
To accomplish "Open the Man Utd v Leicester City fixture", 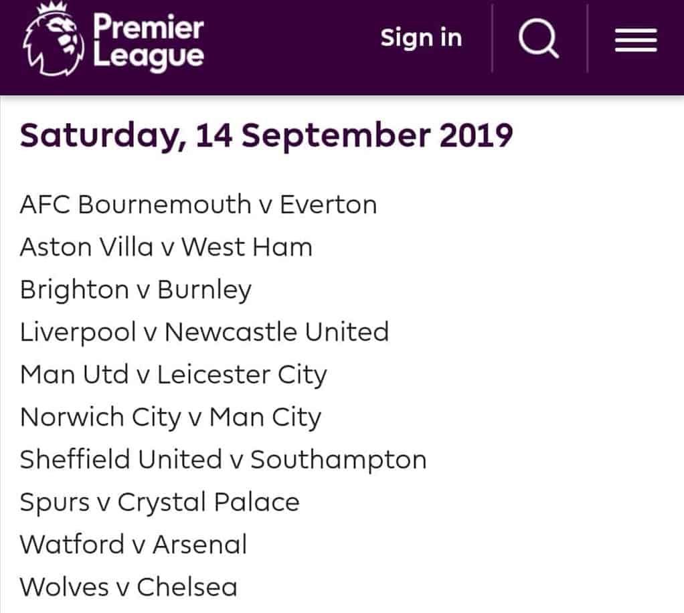I will (x=173, y=375).
